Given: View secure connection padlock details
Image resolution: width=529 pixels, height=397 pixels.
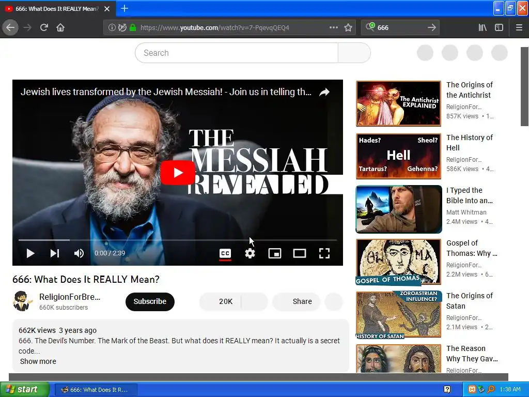Looking at the screenshot, I should point(133,27).
